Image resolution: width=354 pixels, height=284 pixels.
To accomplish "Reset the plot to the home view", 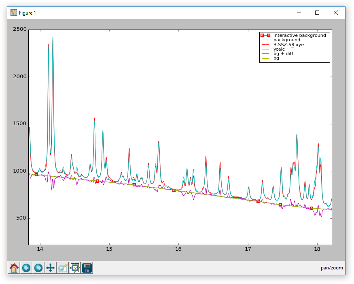I will click(14, 268).
